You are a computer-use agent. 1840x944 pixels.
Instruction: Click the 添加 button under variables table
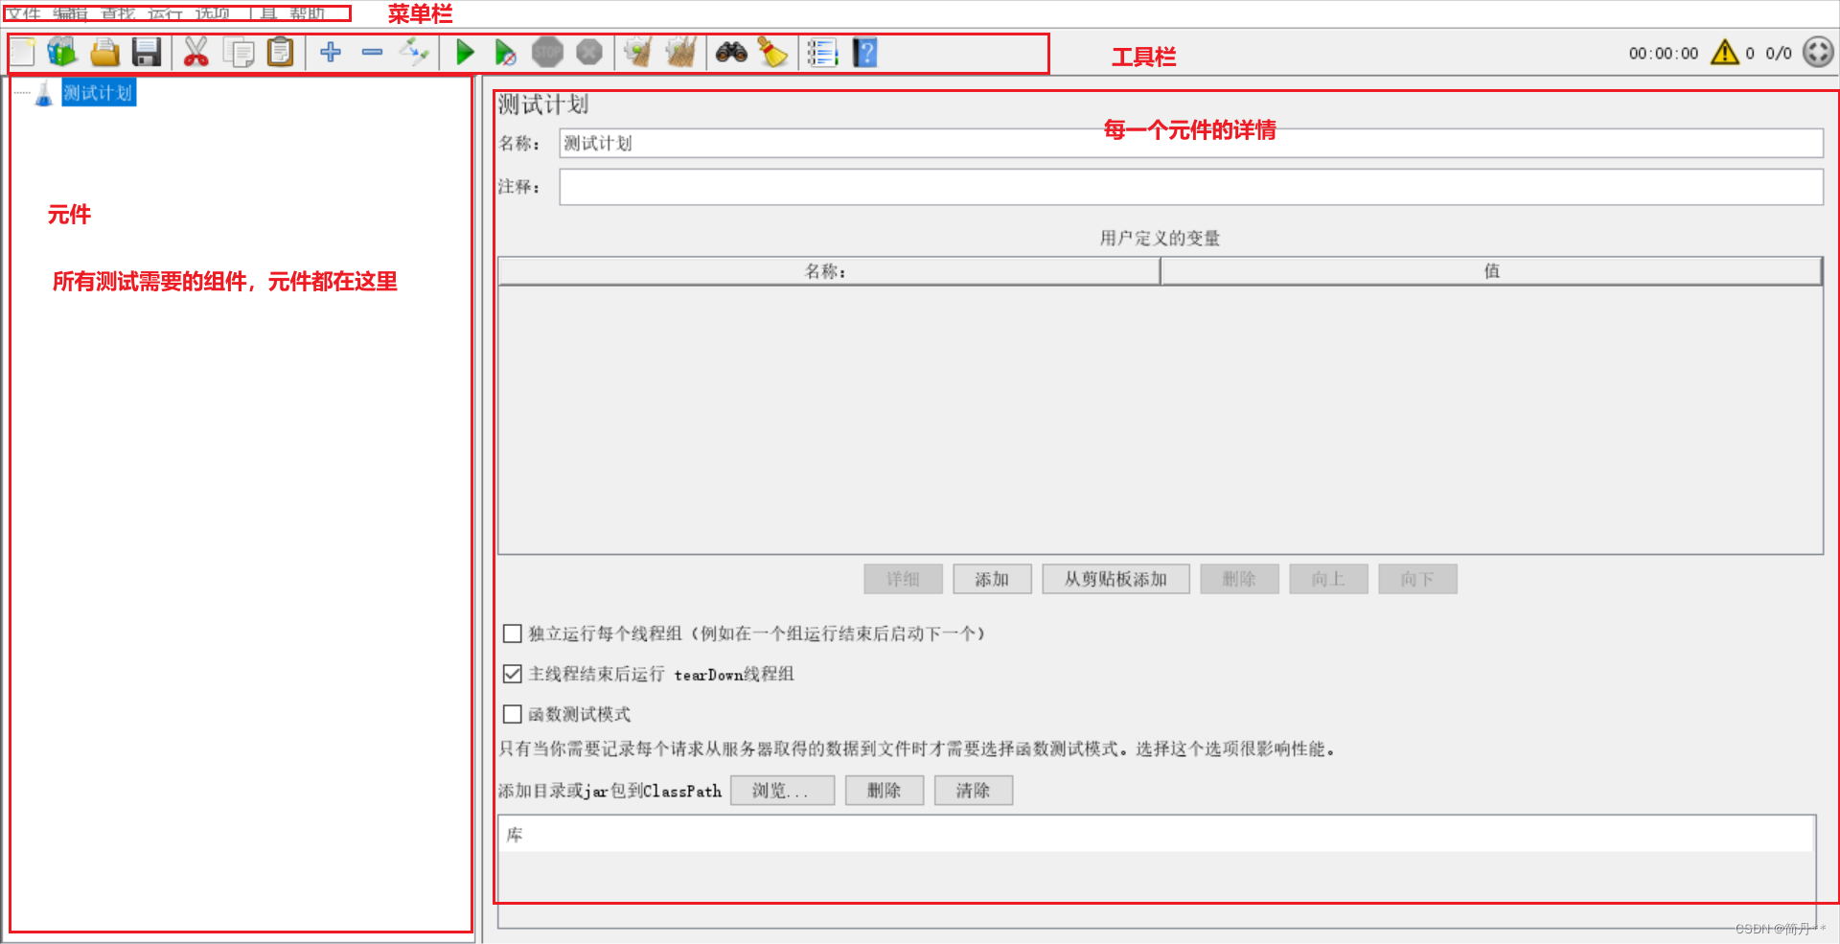(x=992, y=579)
